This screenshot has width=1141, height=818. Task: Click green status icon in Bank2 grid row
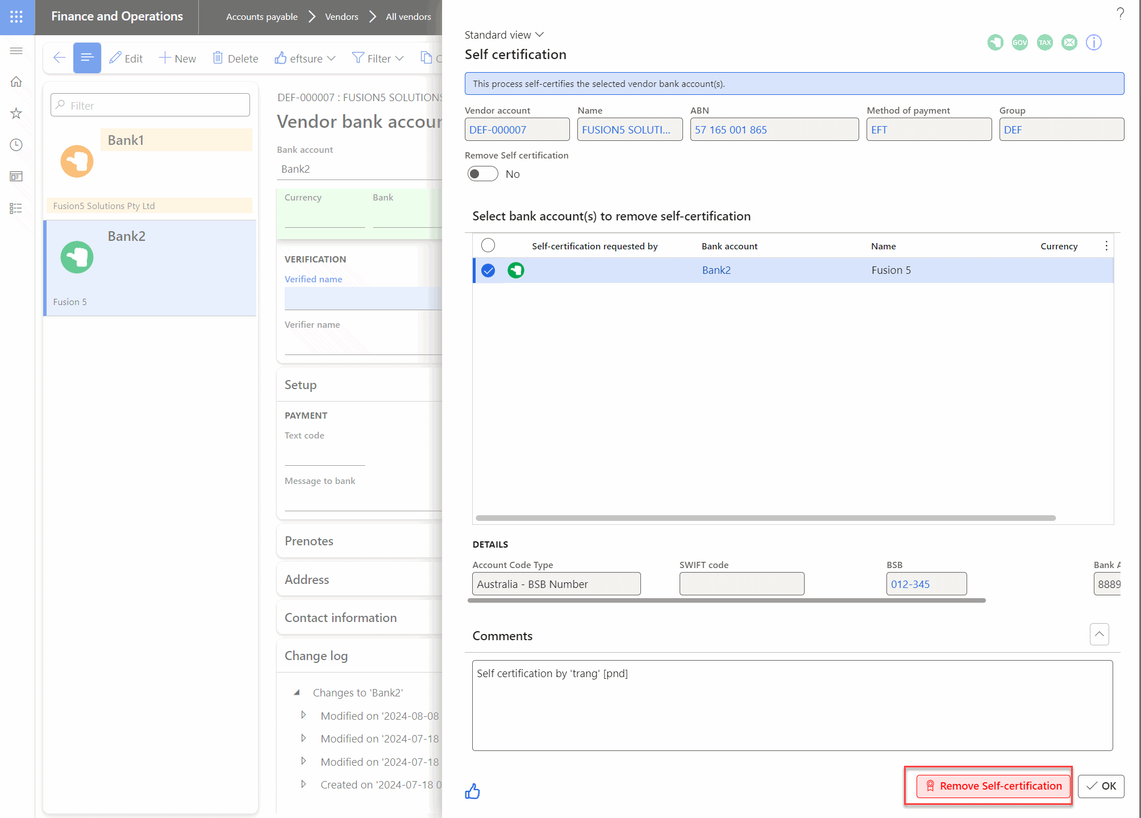tap(516, 270)
